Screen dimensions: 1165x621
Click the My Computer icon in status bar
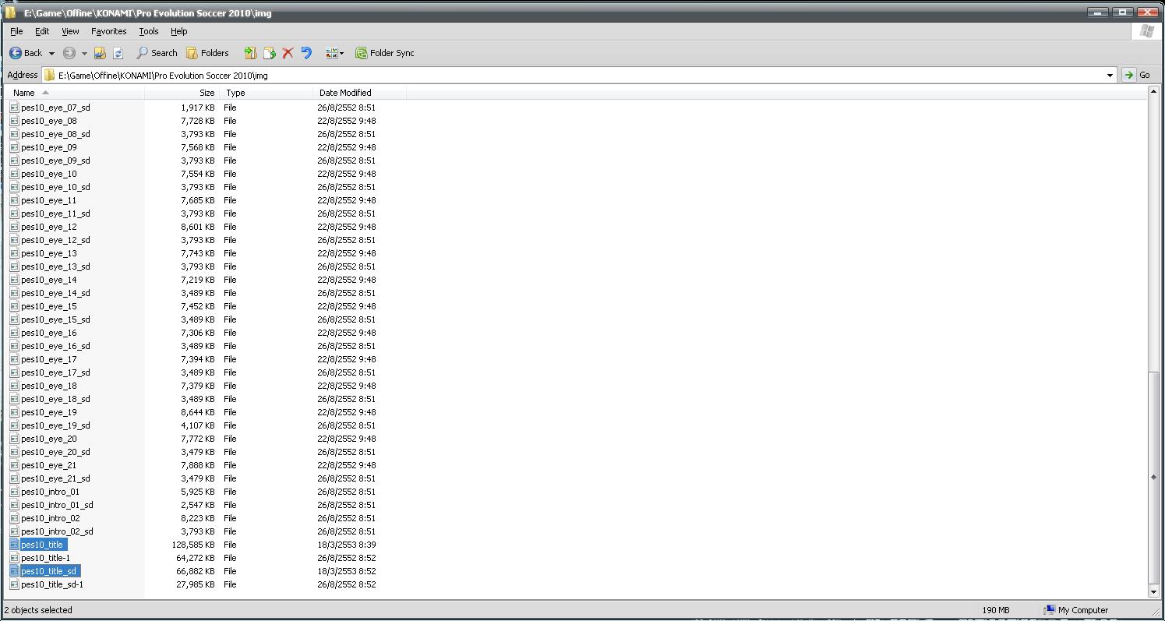(1049, 610)
